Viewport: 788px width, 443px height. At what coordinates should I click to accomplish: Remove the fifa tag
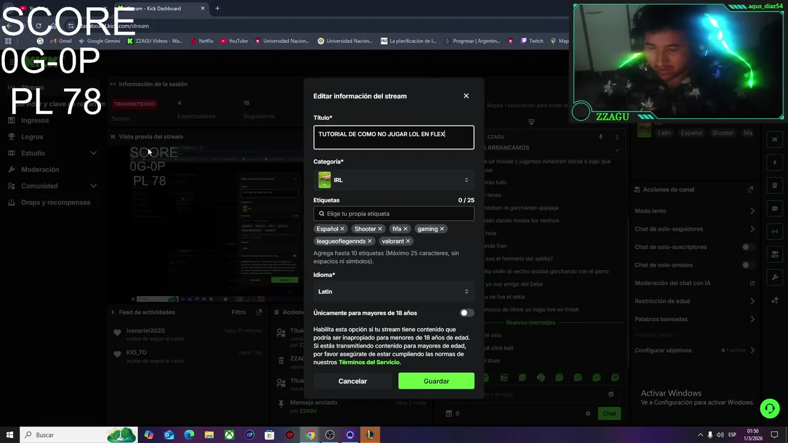[x=405, y=229]
